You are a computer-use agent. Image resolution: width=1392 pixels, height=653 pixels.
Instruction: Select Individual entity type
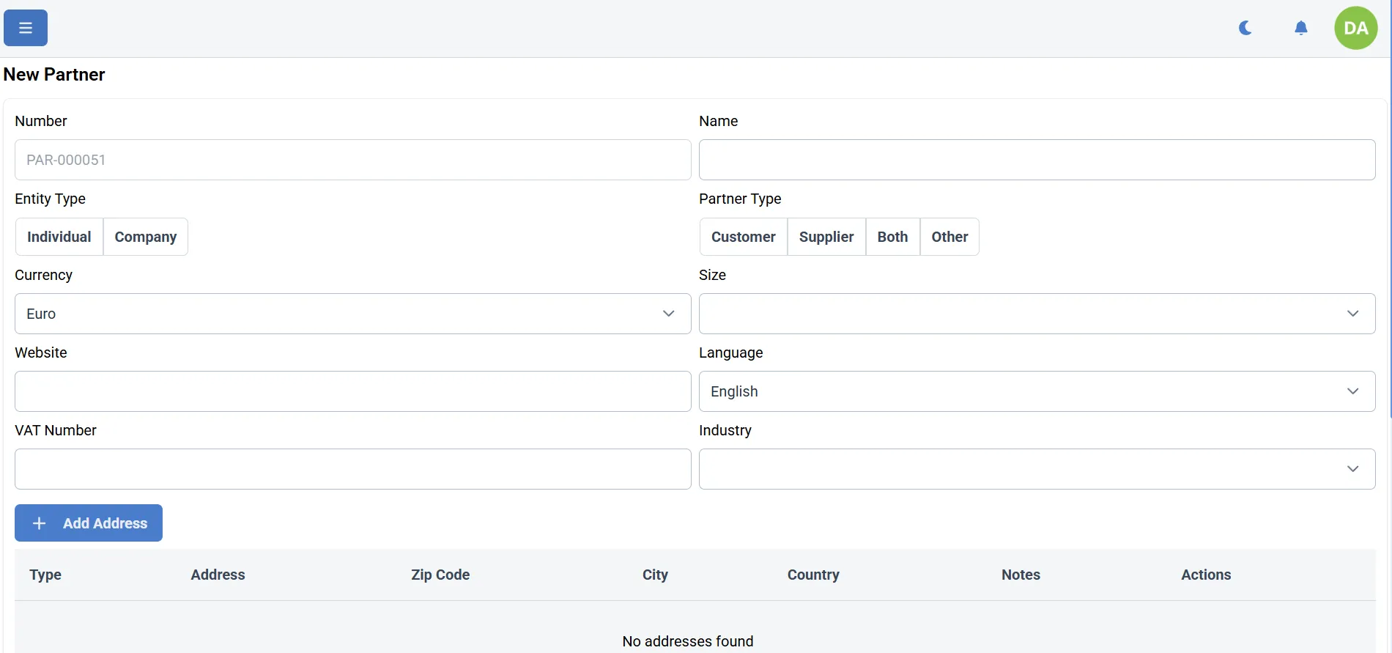point(59,237)
